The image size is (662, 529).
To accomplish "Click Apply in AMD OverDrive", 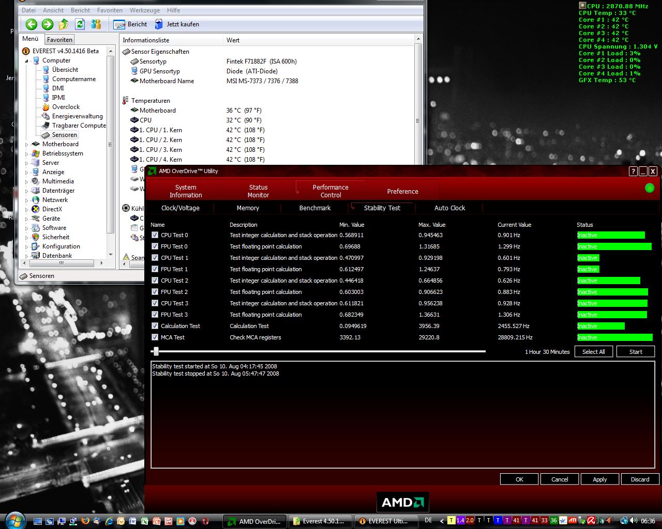I will (x=600, y=479).
